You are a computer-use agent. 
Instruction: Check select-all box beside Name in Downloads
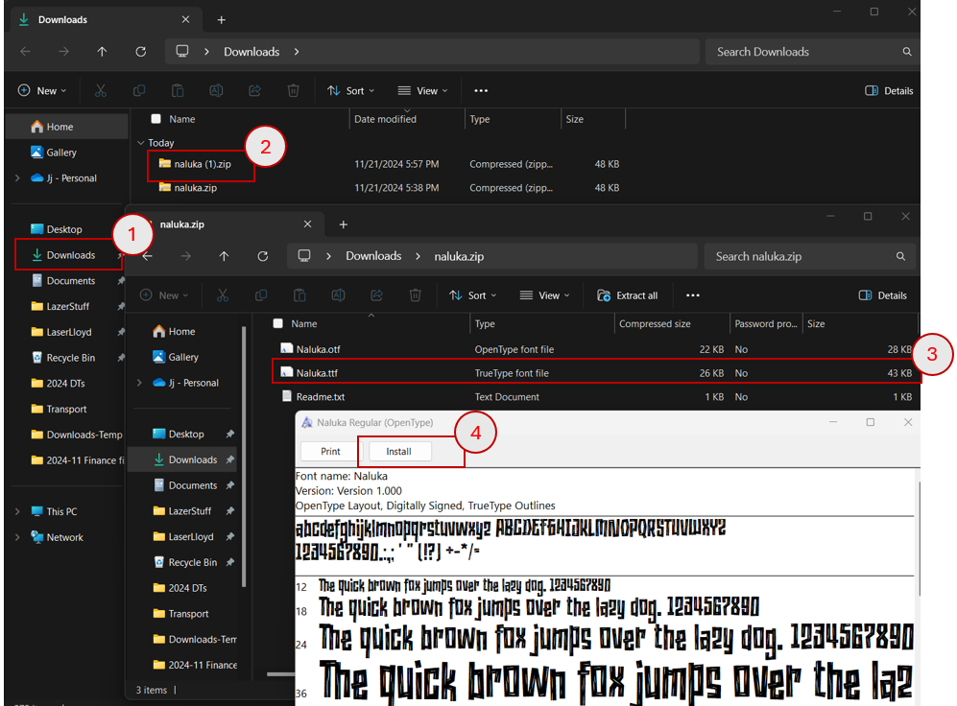[x=156, y=119]
